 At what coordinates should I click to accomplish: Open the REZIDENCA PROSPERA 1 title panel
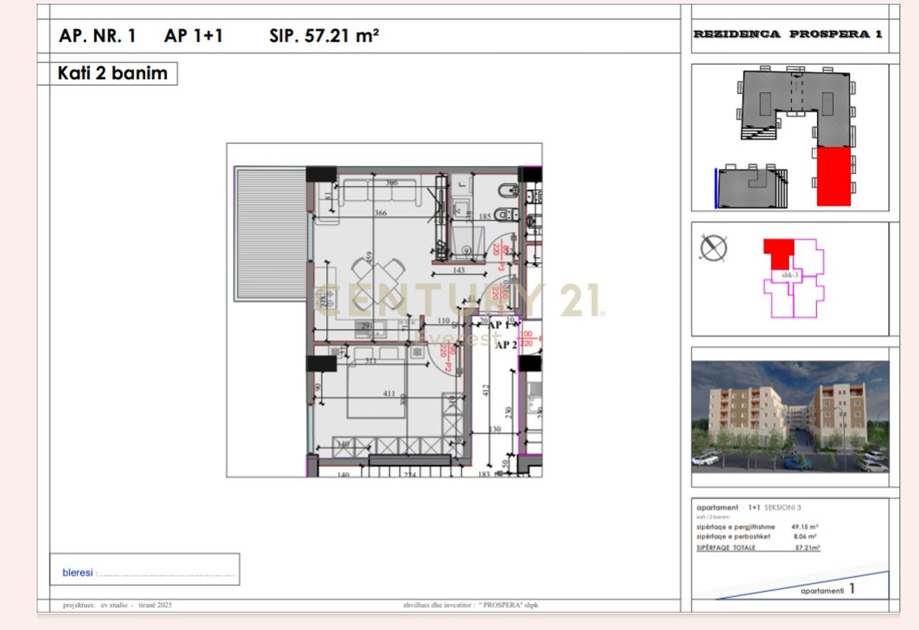[785, 33]
